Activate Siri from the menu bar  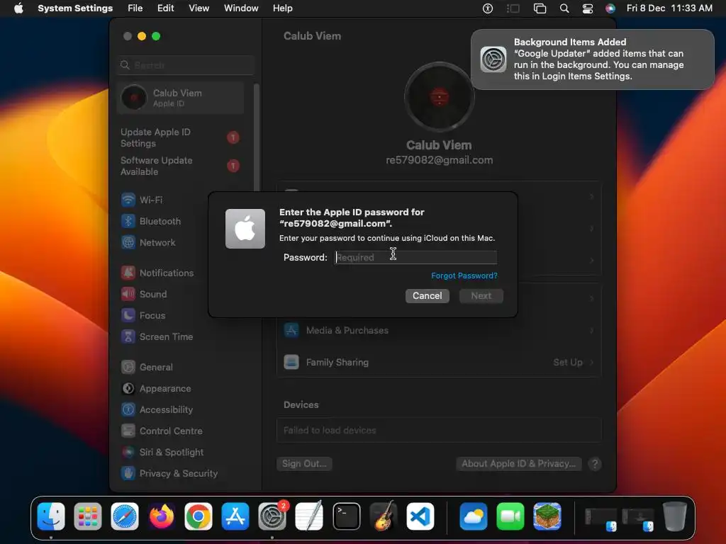[610, 8]
